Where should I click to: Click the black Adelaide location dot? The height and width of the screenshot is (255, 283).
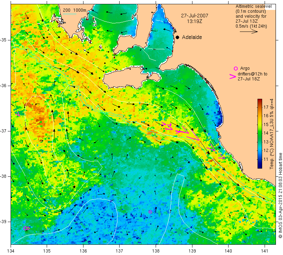pyautogui.click(x=178, y=37)
